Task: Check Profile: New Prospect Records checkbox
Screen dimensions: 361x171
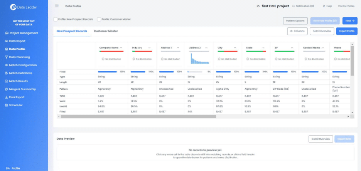Action: pyautogui.click(x=55, y=19)
